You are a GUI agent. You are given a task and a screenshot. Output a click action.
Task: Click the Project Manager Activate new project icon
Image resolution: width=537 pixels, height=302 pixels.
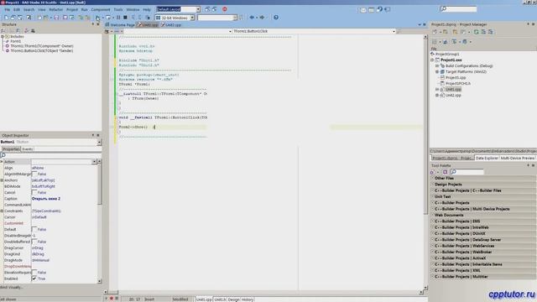click(x=435, y=32)
